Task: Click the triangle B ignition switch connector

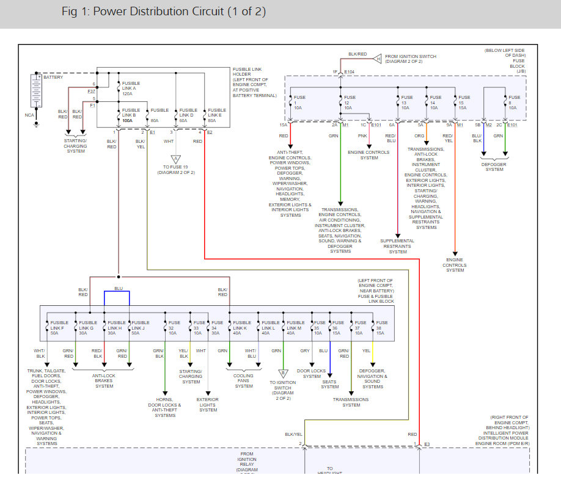Action: click(283, 372)
